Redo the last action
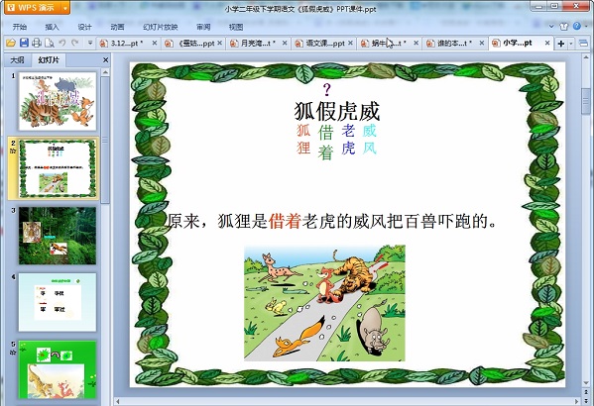 click(75, 43)
